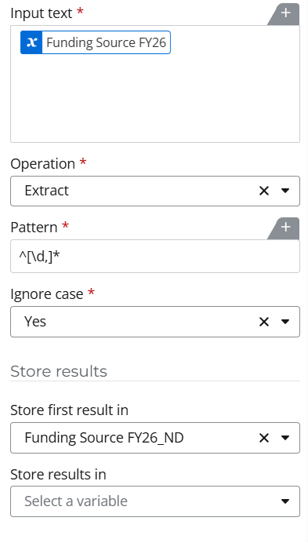
Task: Clear the Extract operation selection
Action: (263, 191)
